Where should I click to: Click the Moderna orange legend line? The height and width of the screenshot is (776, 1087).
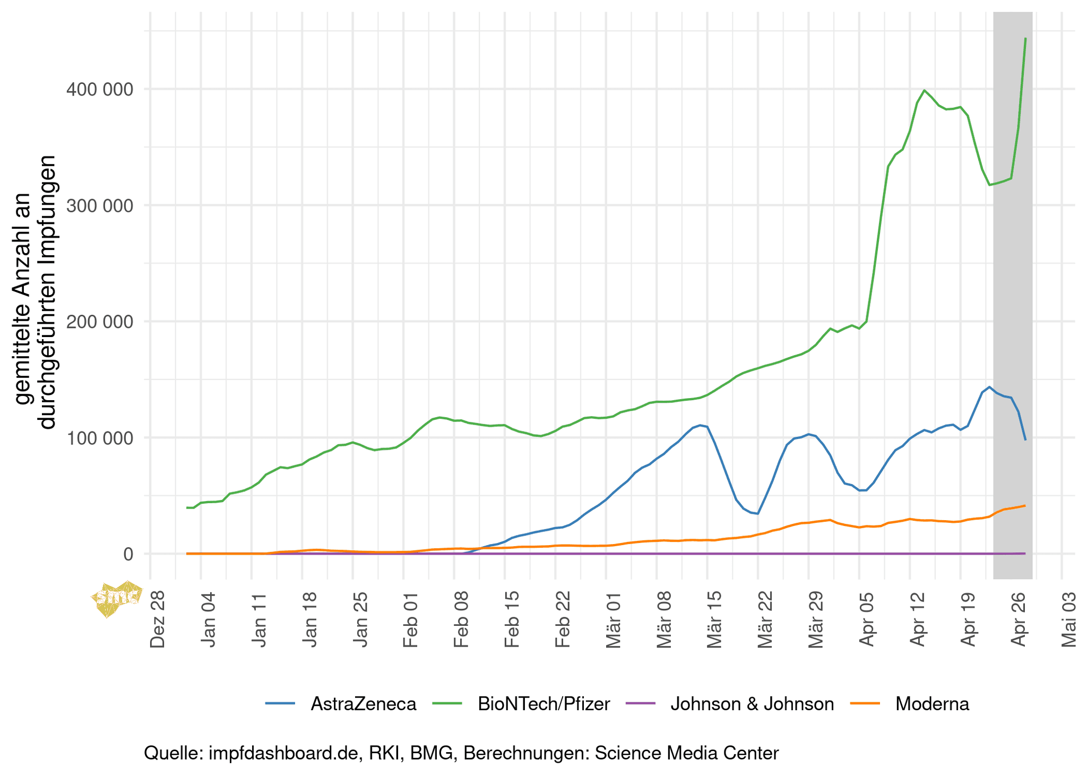865,704
